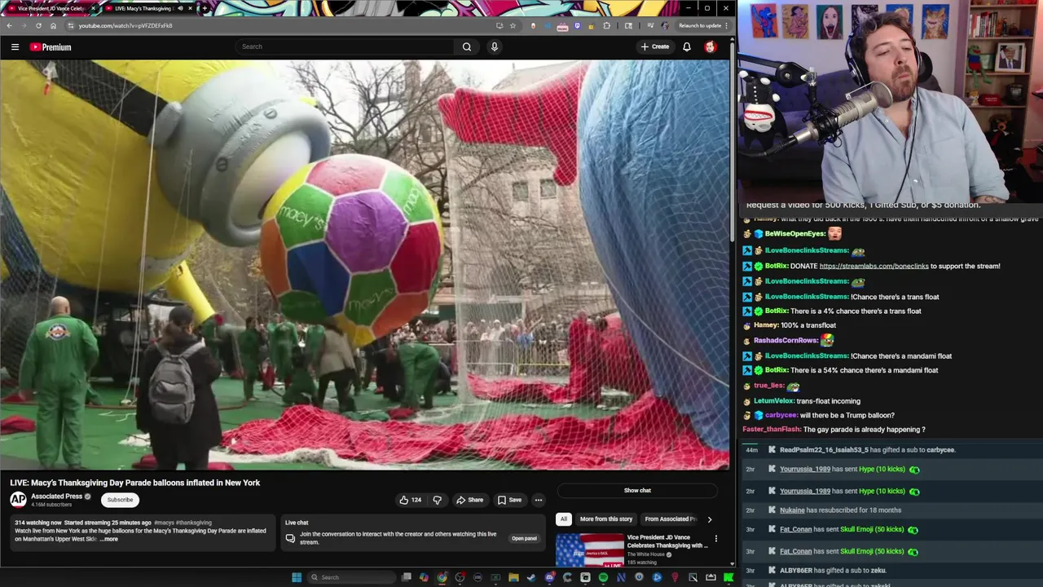Close the Vice President JD Vance tab

click(x=93, y=8)
